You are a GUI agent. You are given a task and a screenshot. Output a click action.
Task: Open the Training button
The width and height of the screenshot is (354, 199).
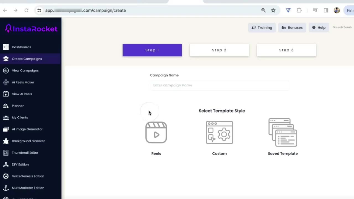262,27
